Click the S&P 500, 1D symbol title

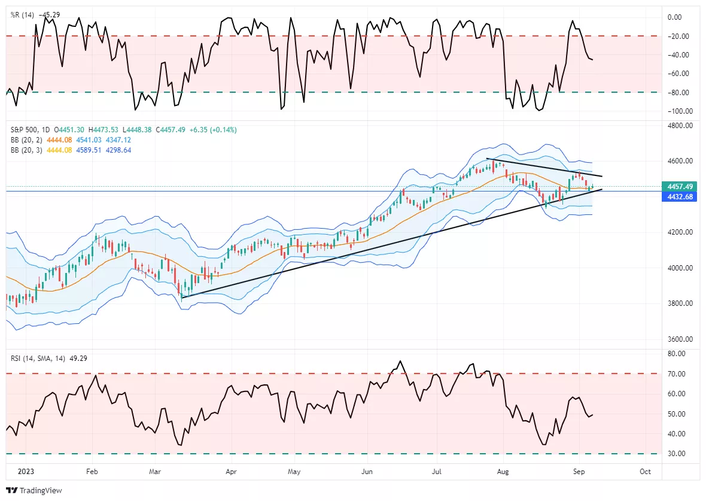click(x=30, y=130)
